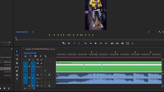Expand hidden panel tabs with double chevron
Screen dimensions: 164x92
coord(12,49)
